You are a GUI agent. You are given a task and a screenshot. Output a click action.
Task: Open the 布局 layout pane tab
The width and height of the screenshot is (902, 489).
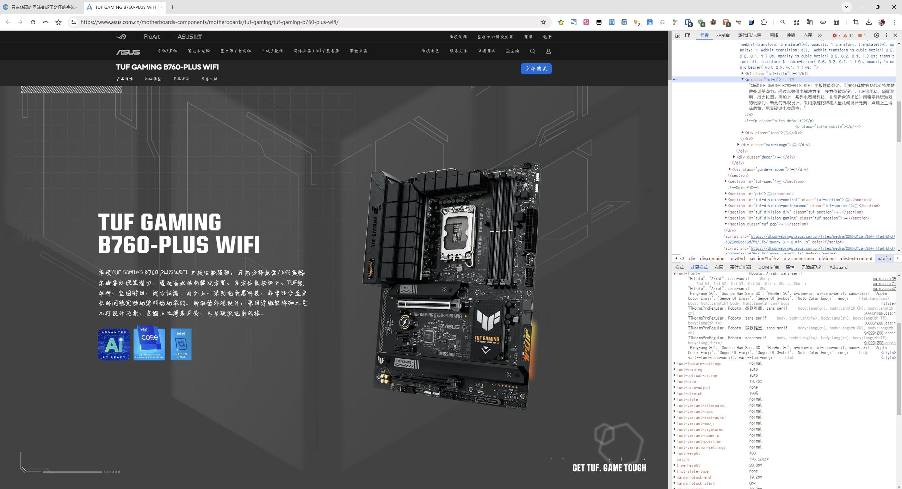(x=719, y=267)
